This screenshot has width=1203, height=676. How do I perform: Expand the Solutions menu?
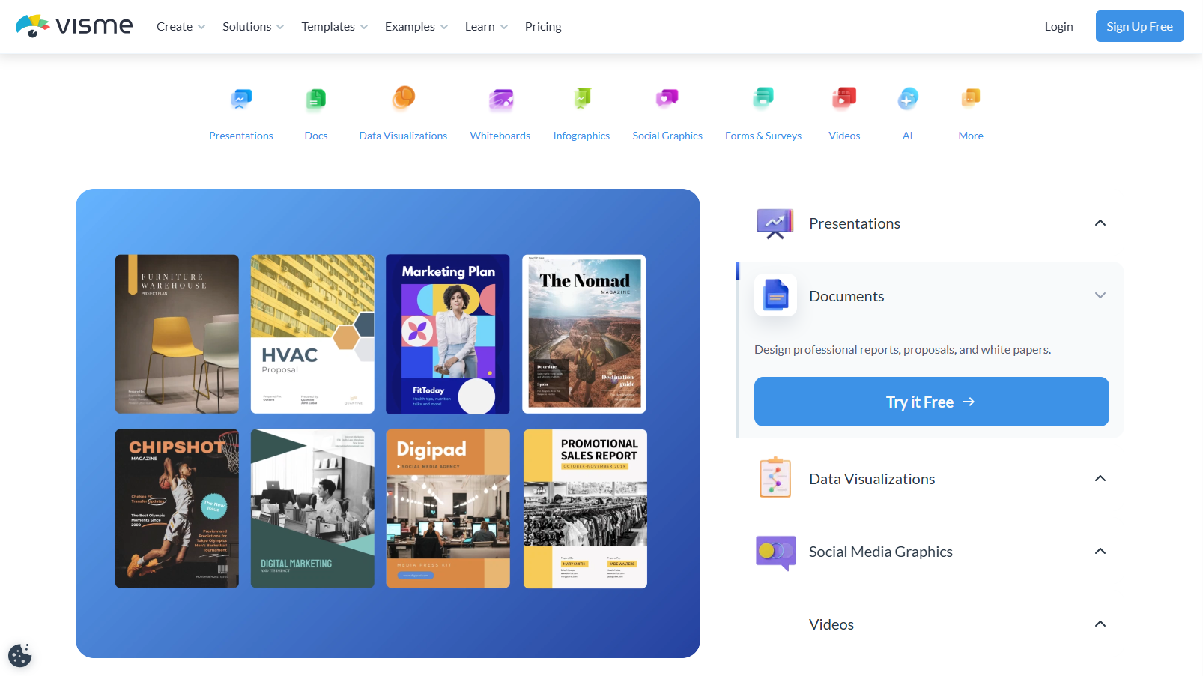point(253,27)
